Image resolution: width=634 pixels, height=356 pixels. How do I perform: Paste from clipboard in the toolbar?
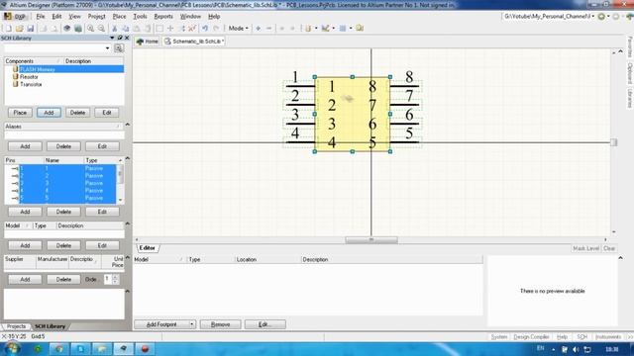pos(137,29)
